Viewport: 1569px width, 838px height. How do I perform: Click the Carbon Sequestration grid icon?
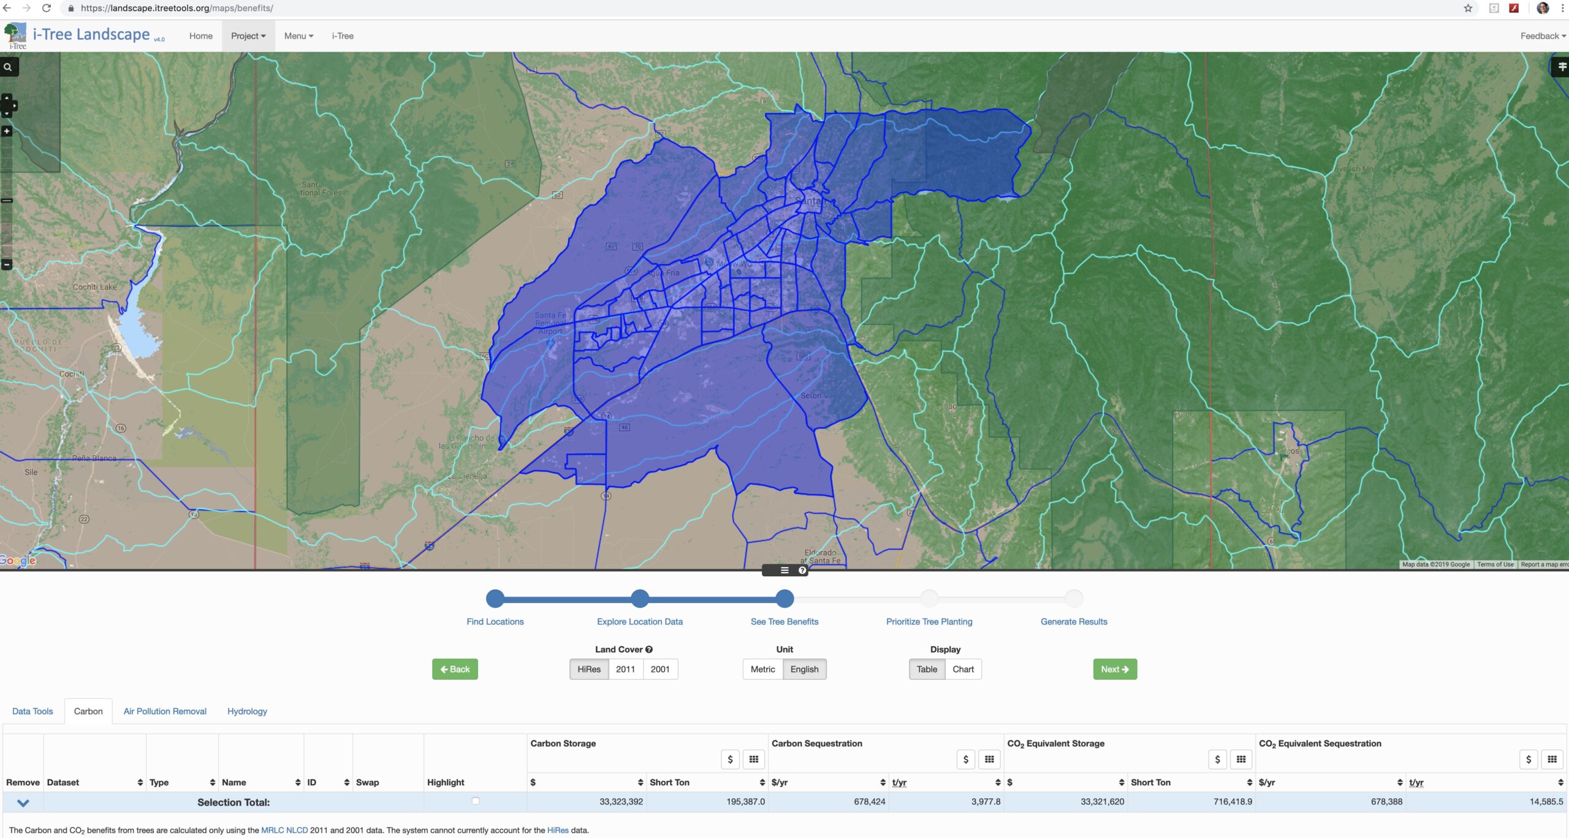[989, 760]
